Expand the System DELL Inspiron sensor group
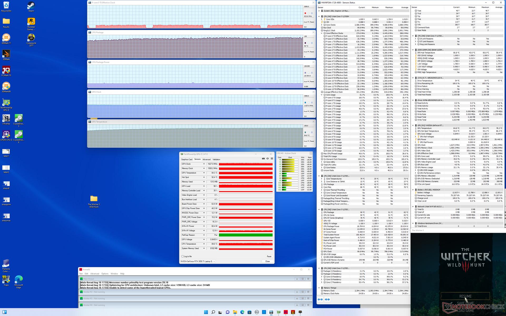The width and height of the screenshot is (506, 316). (x=319, y=11)
